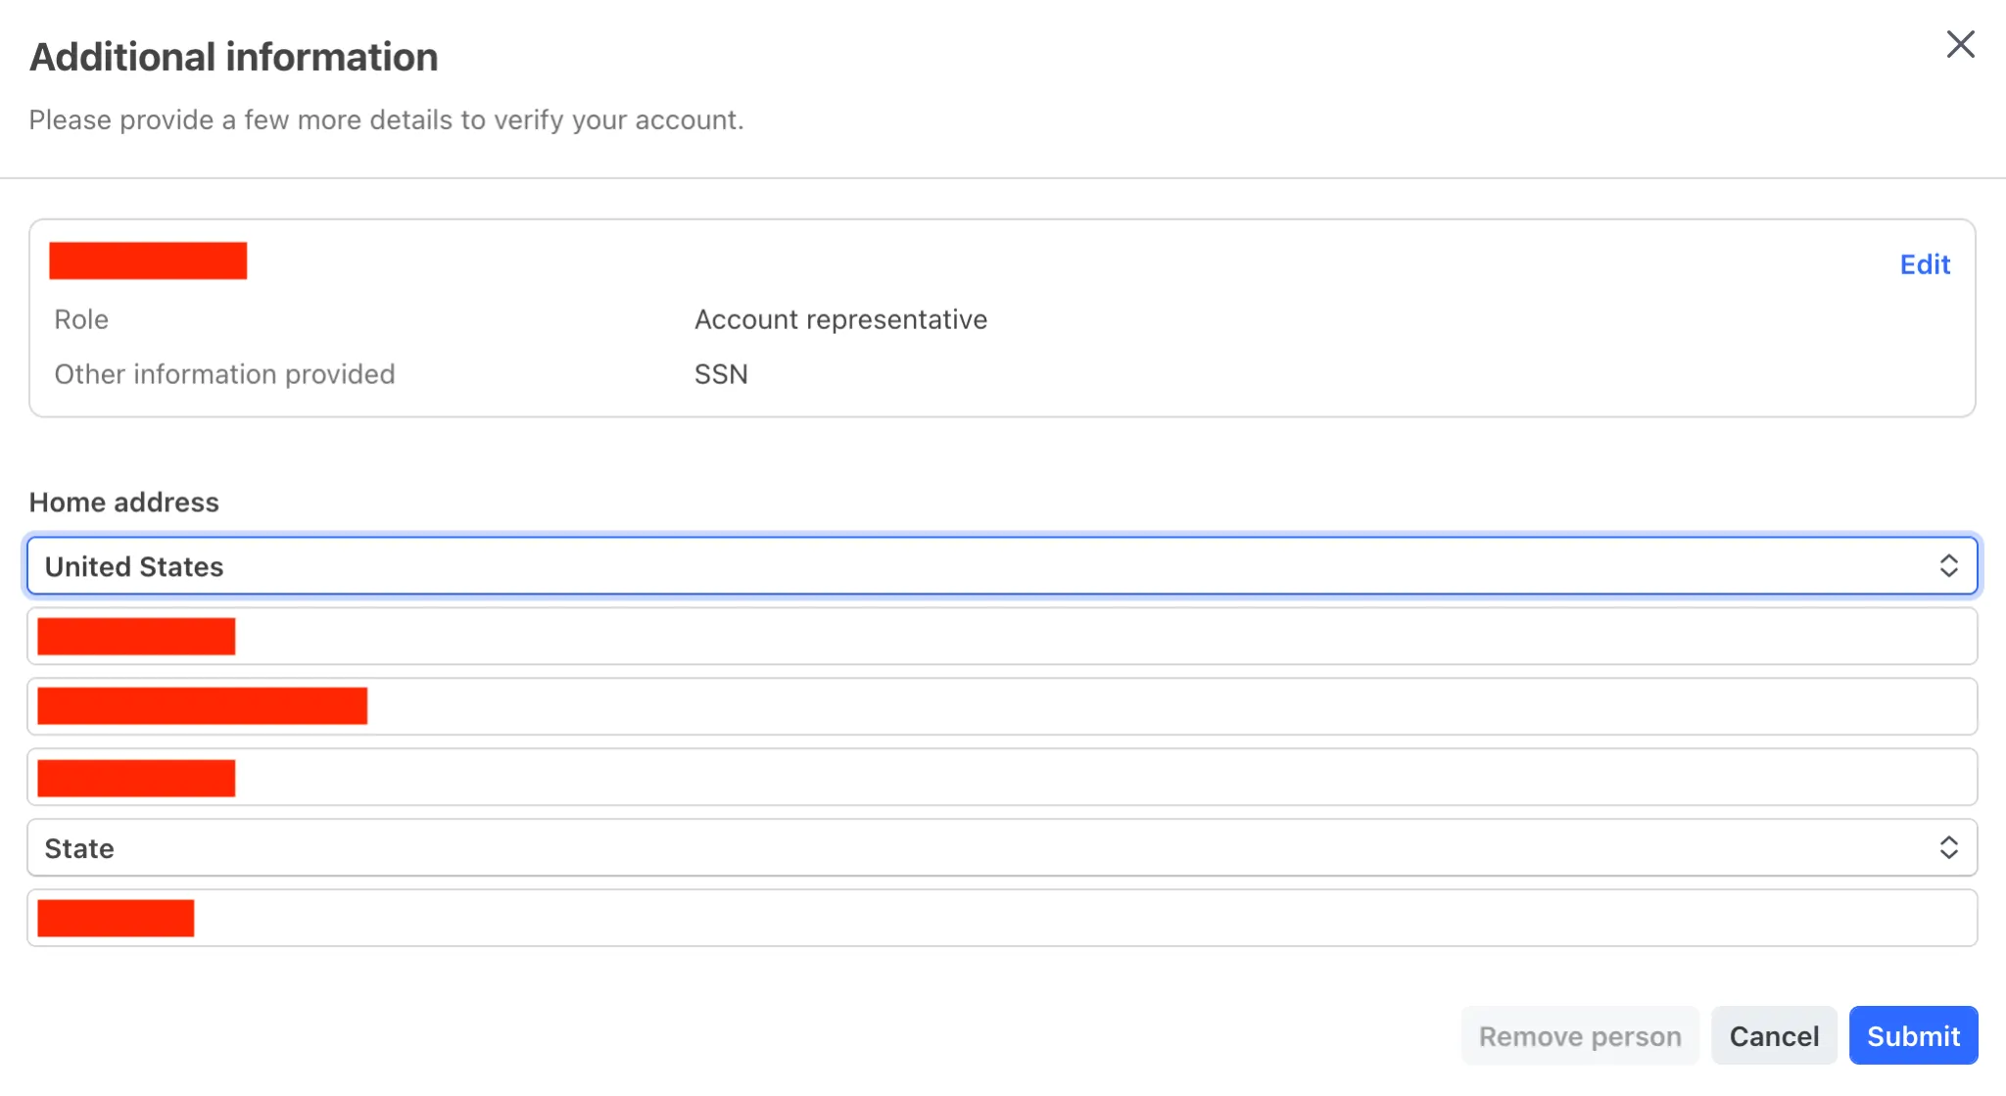Select the SSN text value
The image size is (2006, 1096).
pos(721,374)
